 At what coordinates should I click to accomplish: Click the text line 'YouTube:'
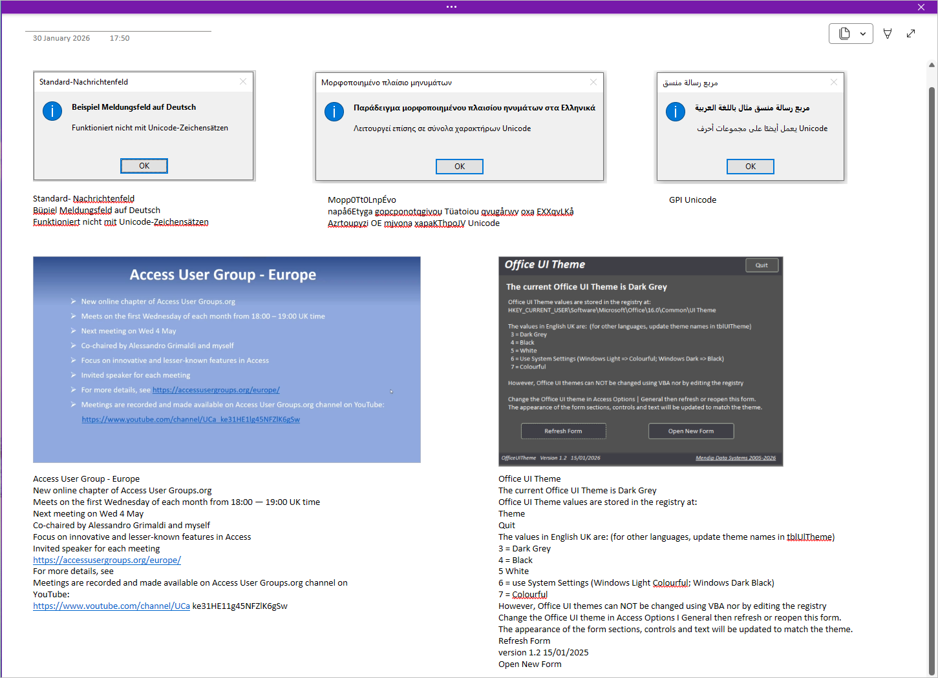tap(51, 594)
